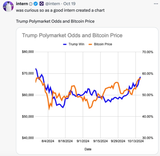Click the $80,000 left axis label
The height and width of the screenshot is (156, 160).
[28, 52]
